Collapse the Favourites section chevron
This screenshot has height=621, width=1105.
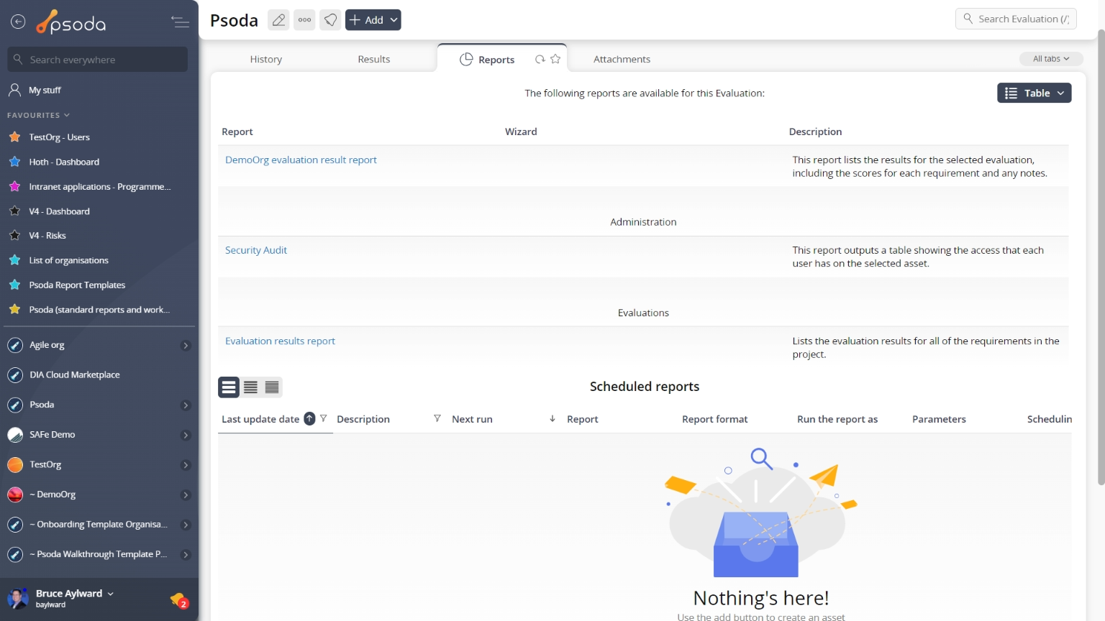(x=67, y=115)
